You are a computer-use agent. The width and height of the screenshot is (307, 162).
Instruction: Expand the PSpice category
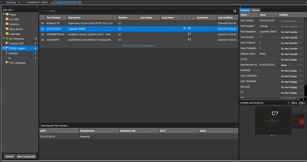coord(3,14)
